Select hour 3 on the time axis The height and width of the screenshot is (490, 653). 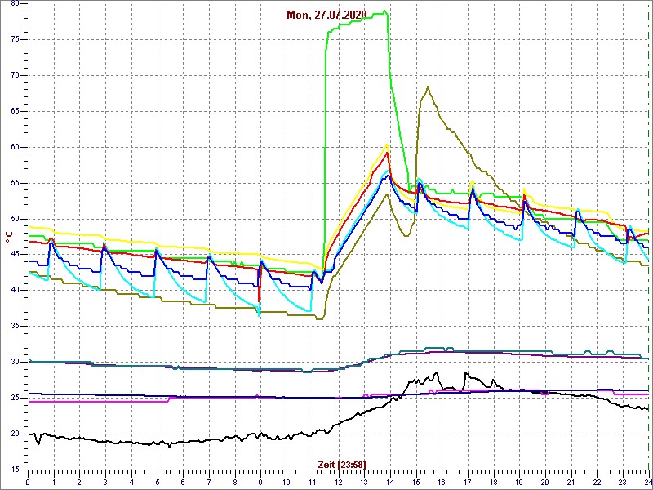(105, 481)
